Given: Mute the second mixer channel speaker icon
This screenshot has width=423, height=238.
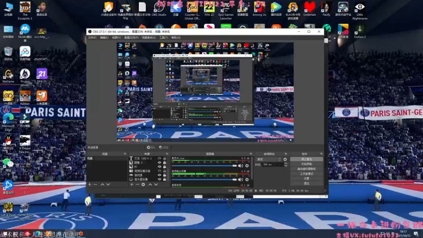Looking at the screenshot, I should pyautogui.click(x=241, y=179).
